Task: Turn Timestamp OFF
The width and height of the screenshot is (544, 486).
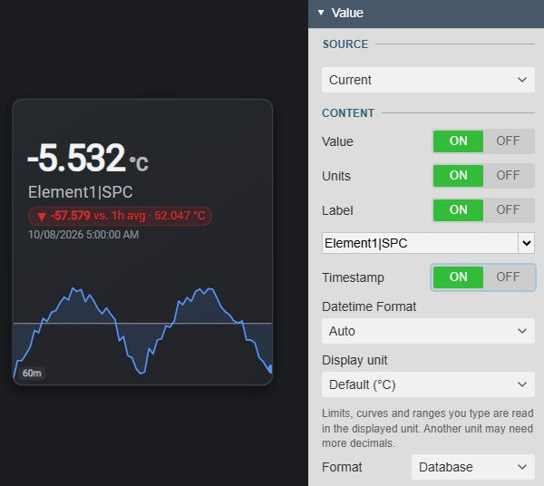Action: 508,277
